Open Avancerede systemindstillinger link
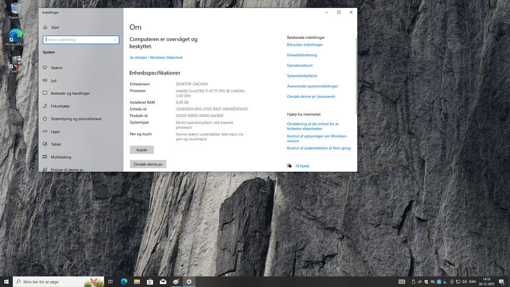 tap(312, 86)
